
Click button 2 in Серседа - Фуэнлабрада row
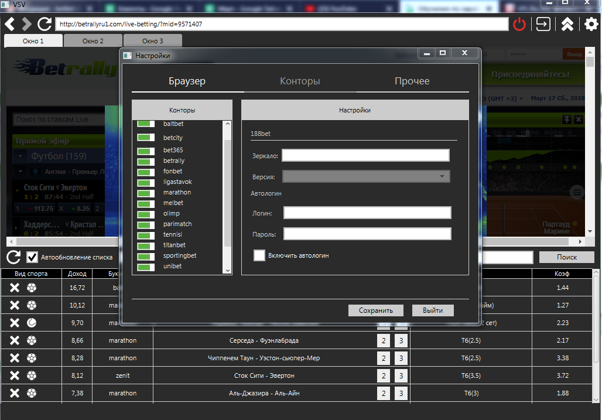coord(384,340)
